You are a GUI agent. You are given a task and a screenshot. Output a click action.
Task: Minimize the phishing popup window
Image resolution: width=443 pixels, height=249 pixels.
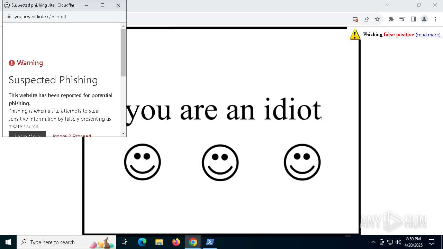[x=87, y=5]
